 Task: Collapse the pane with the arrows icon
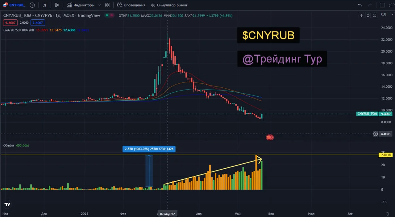pyautogui.click(x=368, y=15)
